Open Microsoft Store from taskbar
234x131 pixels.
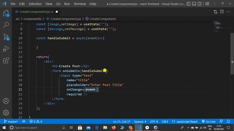[x=80, y=128]
